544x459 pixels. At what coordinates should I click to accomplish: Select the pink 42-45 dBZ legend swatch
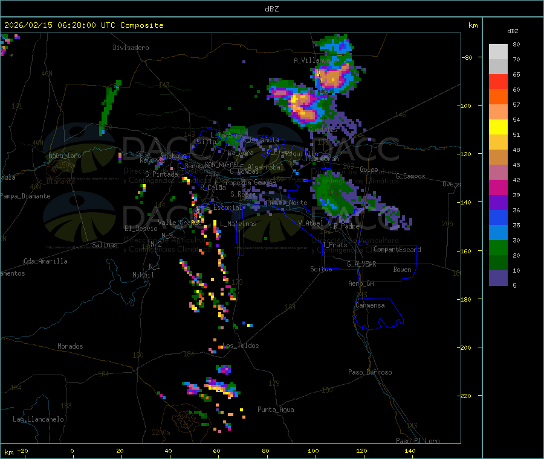click(498, 173)
